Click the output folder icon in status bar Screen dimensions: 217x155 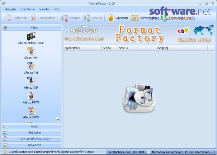(5, 152)
